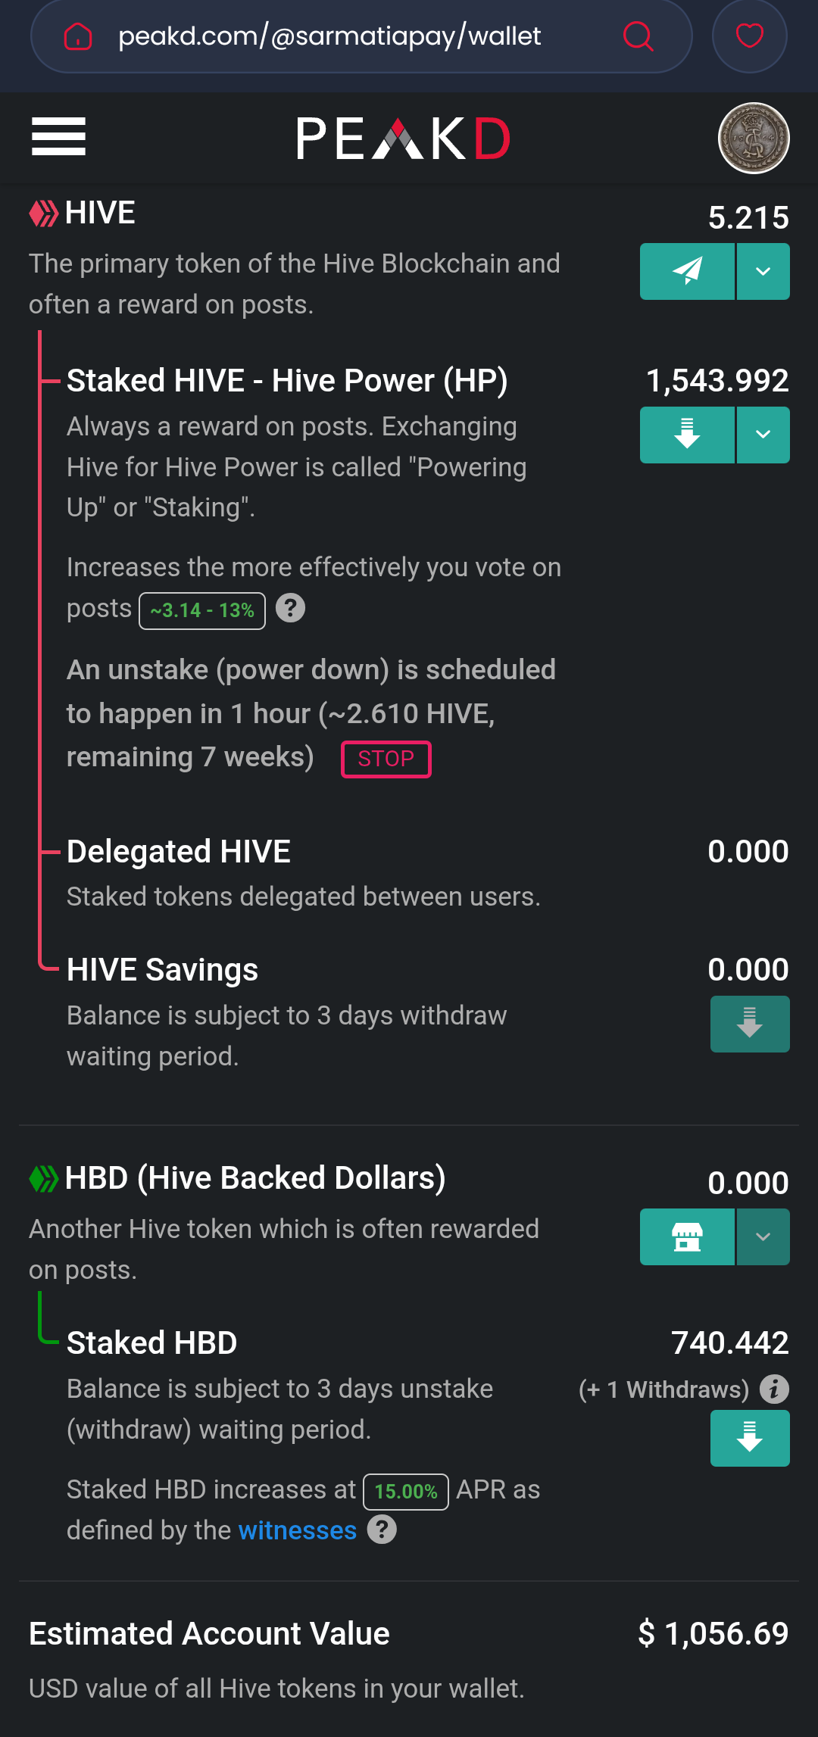Viewport: 818px width, 1737px height.
Task: Stop the scheduled power down
Action: coord(386,759)
